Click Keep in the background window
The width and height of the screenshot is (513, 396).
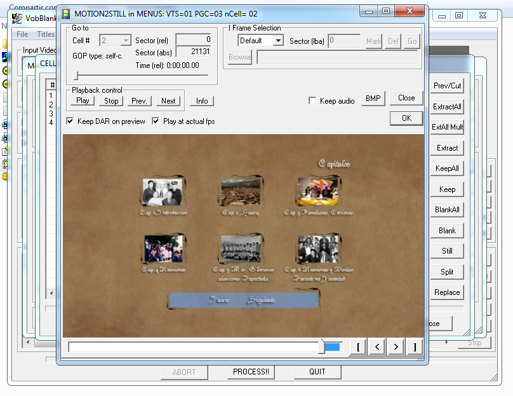447,189
